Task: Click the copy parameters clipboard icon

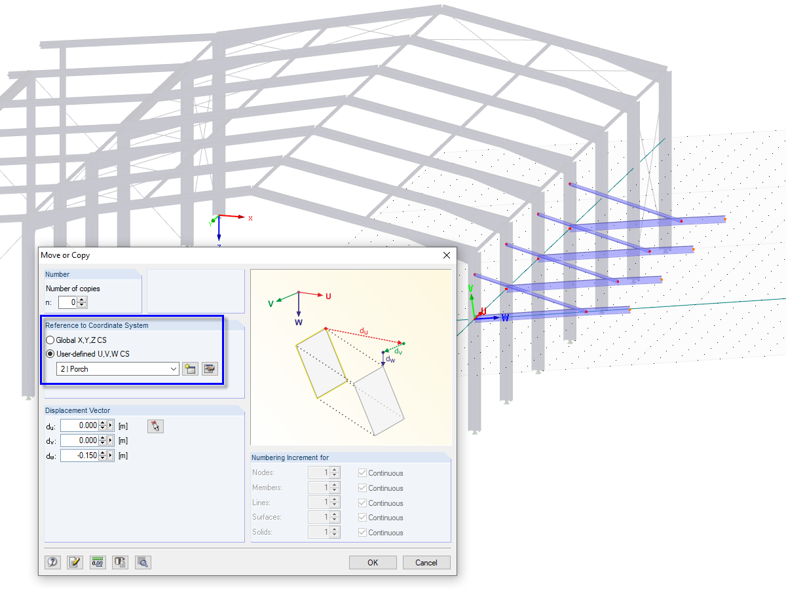Action: coord(120,562)
